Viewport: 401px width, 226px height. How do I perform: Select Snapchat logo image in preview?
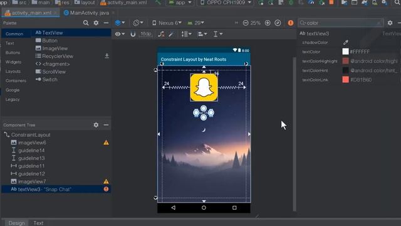(x=204, y=87)
